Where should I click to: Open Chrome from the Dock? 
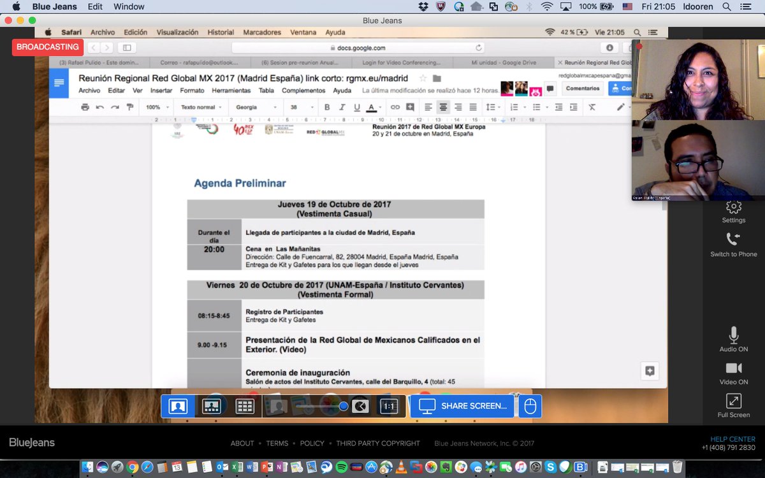(x=132, y=467)
